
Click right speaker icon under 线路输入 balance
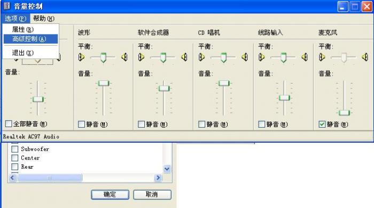(x=305, y=57)
